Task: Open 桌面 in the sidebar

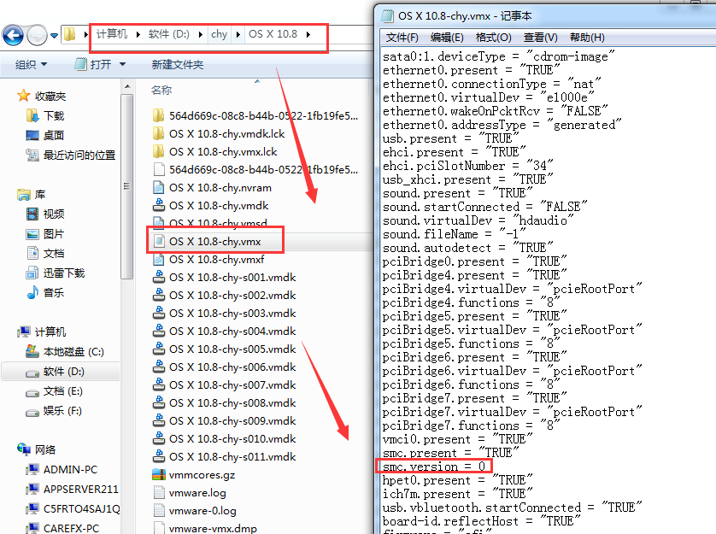Action: coord(45,135)
